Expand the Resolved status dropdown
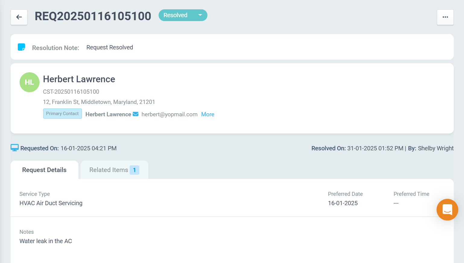Image resolution: width=464 pixels, height=263 pixels. (200, 15)
